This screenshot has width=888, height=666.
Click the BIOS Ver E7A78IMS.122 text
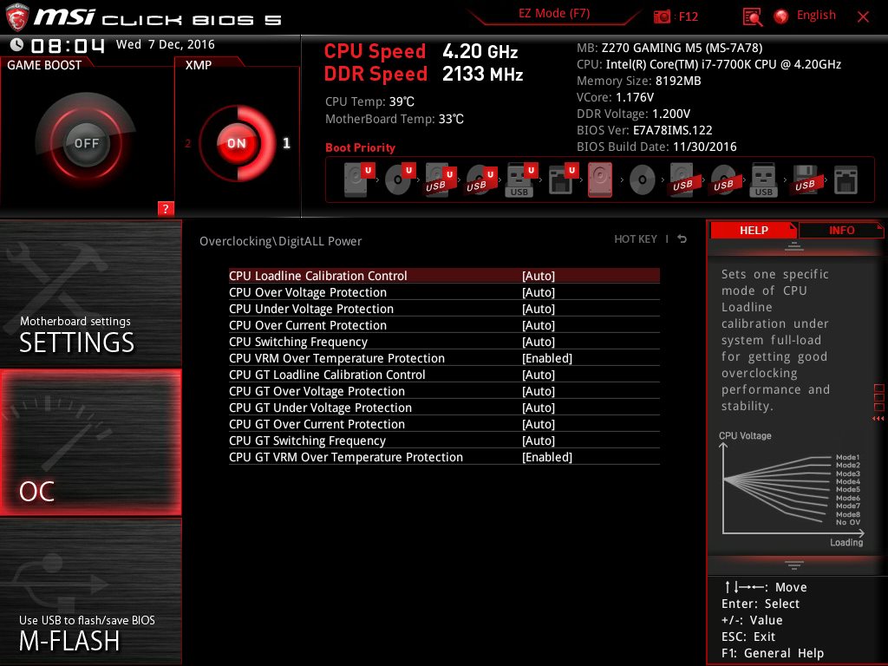coord(644,130)
